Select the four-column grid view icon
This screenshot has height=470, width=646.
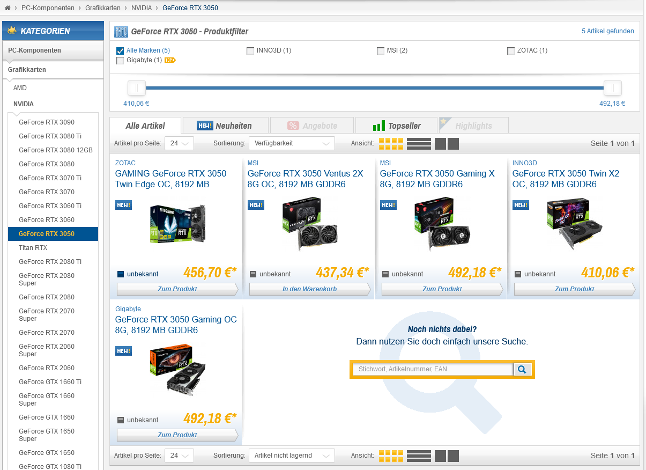coord(391,143)
